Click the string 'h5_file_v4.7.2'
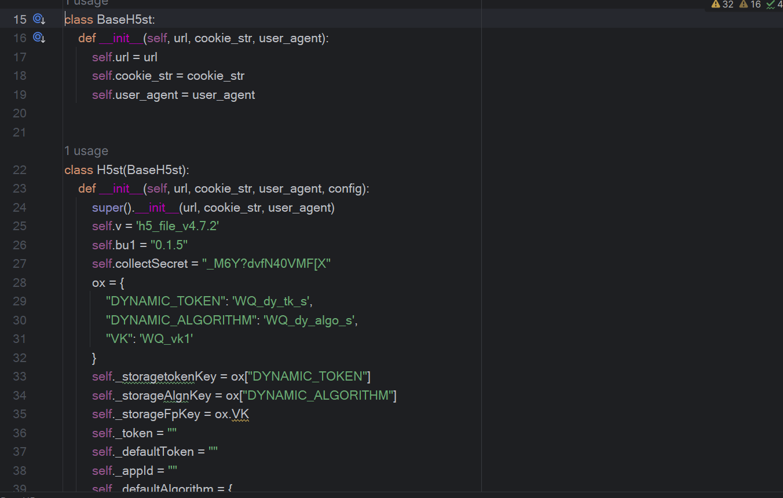The width and height of the screenshot is (783, 498). click(x=177, y=226)
